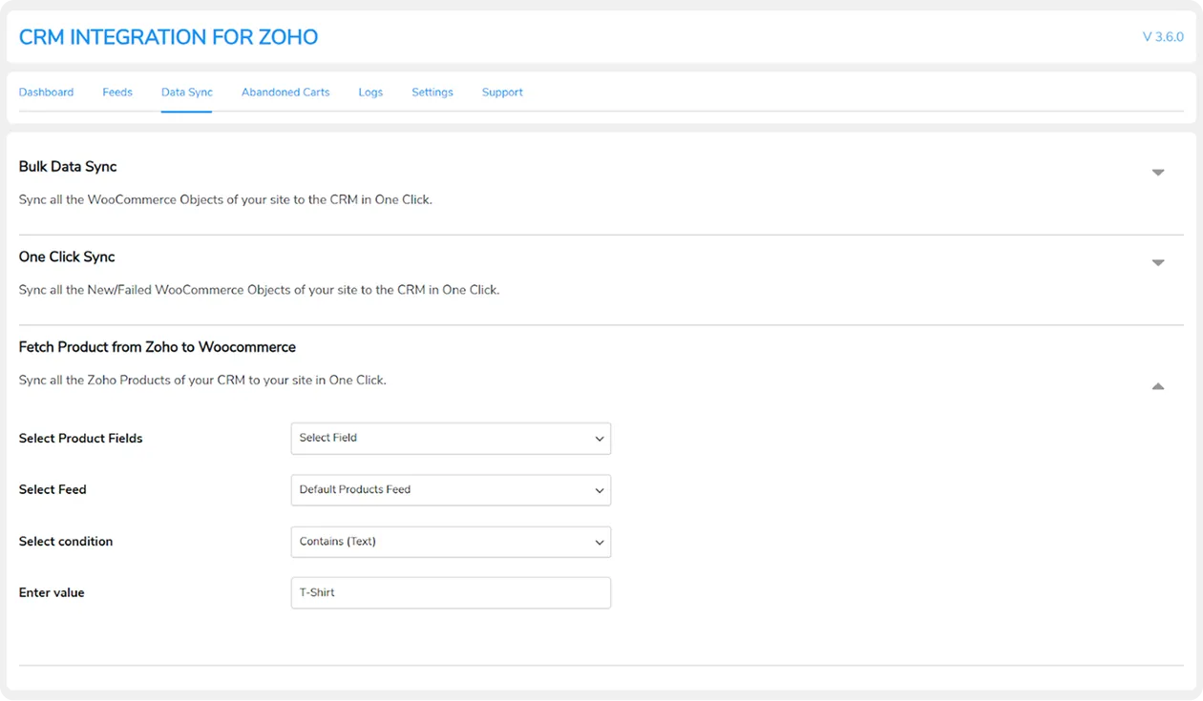Image resolution: width=1203 pixels, height=701 pixels.
Task: Open the Support tab
Action: coord(502,93)
